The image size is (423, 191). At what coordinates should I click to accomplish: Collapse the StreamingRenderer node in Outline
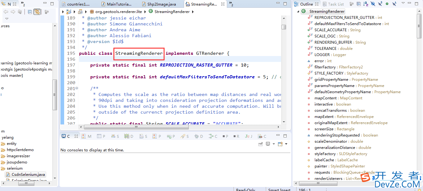[298, 11]
